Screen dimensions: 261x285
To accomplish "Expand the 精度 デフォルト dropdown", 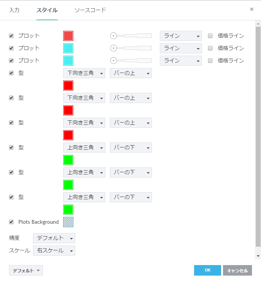I will point(54,238).
